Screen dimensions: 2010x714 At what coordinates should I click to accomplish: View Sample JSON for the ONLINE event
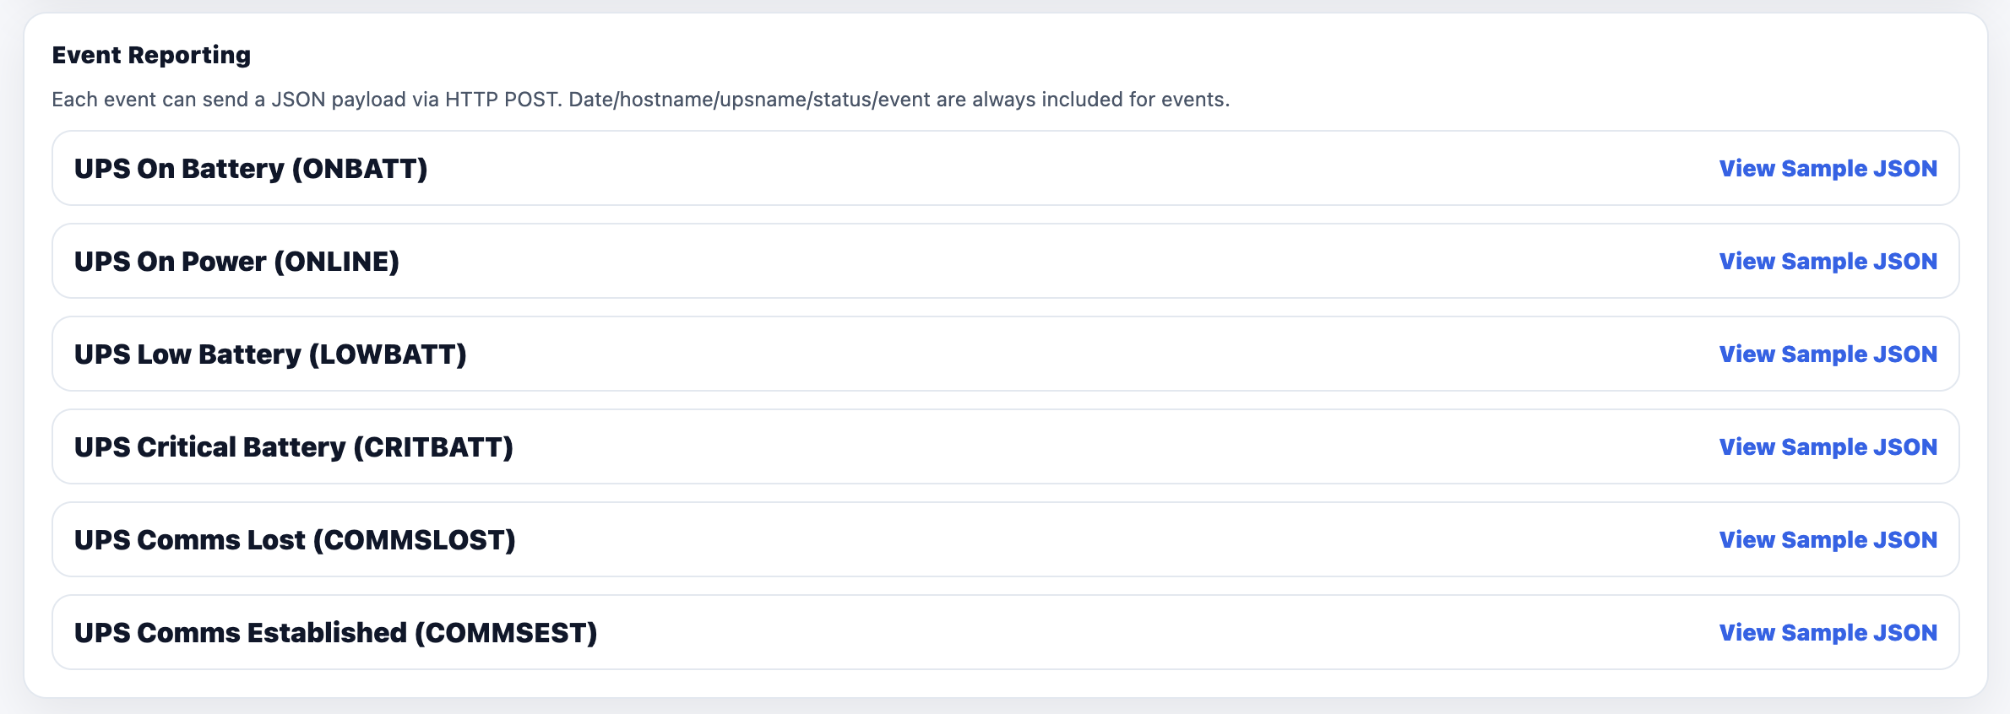click(1828, 261)
